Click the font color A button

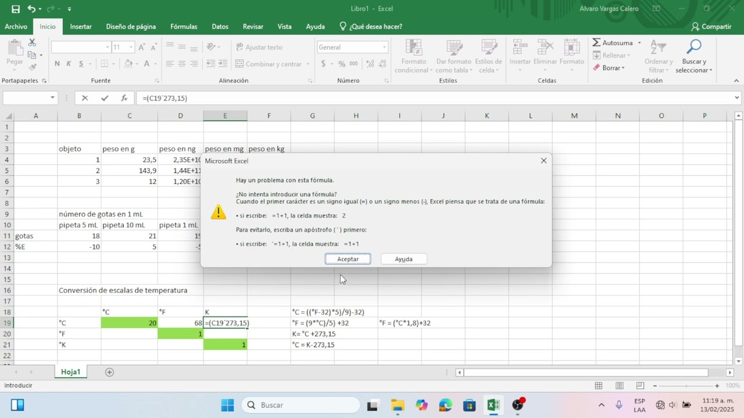coord(146,64)
